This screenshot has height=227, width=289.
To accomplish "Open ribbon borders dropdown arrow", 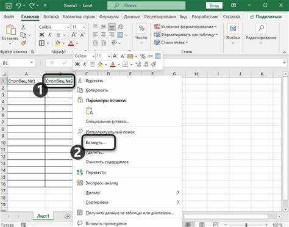I will (48, 43).
